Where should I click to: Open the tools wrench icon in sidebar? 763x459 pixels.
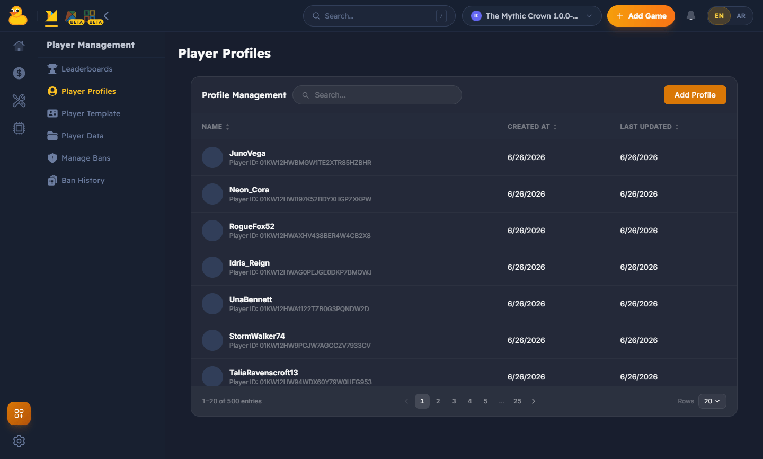point(19,101)
